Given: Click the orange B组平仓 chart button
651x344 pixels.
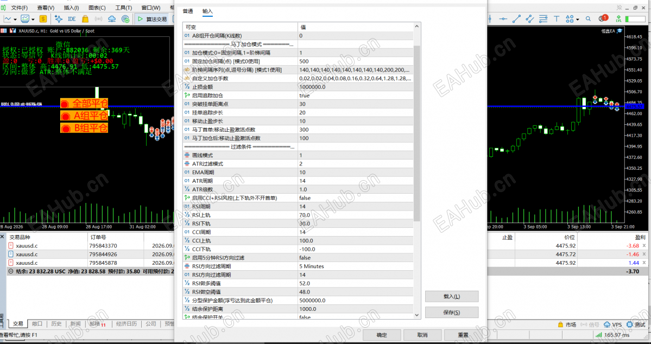Looking at the screenshot, I should point(84,128).
